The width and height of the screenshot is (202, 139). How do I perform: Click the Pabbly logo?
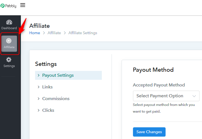9,6
